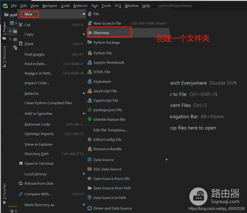Open the Window menu
Image resolution: width=247 pixels, height=213 pixels.
pos(132,6)
